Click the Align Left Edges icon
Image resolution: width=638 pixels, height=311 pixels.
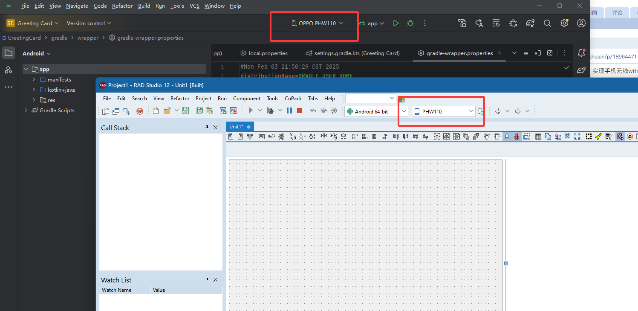click(231, 137)
